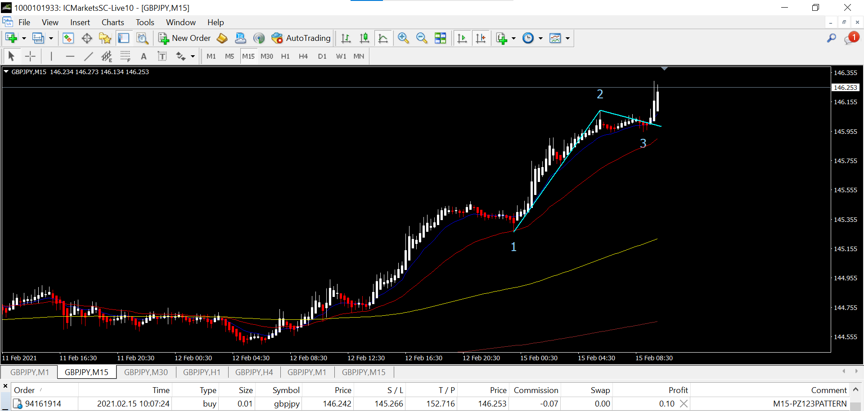Select the Fibonacci Retracement tool

(125, 56)
